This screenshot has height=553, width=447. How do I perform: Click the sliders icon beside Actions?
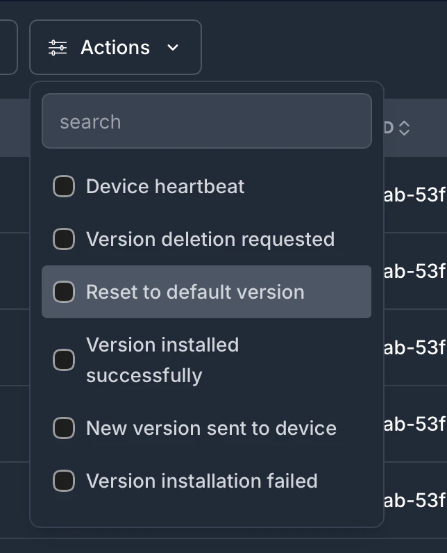pos(58,47)
